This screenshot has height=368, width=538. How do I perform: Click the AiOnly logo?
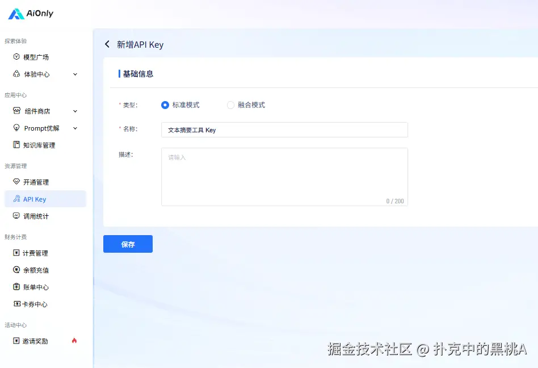pyautogui.click(x=30, y=13)
